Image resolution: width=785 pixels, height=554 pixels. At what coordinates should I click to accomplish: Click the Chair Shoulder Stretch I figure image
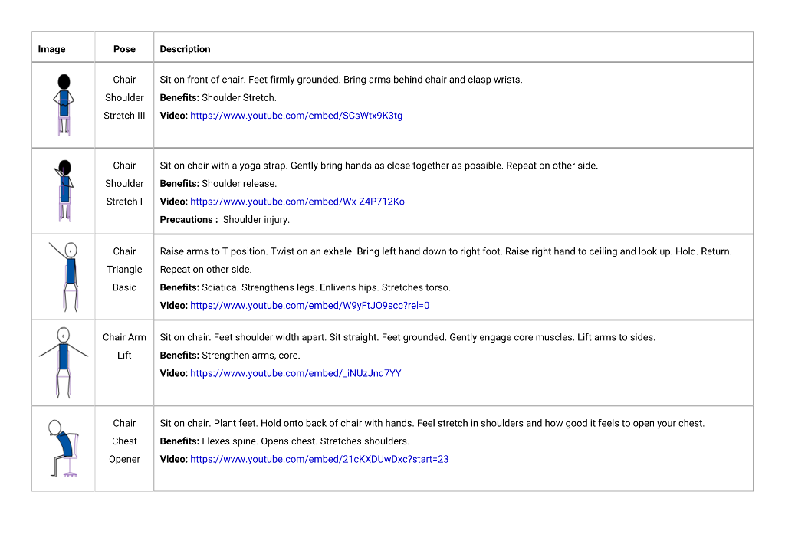point(64,191)
